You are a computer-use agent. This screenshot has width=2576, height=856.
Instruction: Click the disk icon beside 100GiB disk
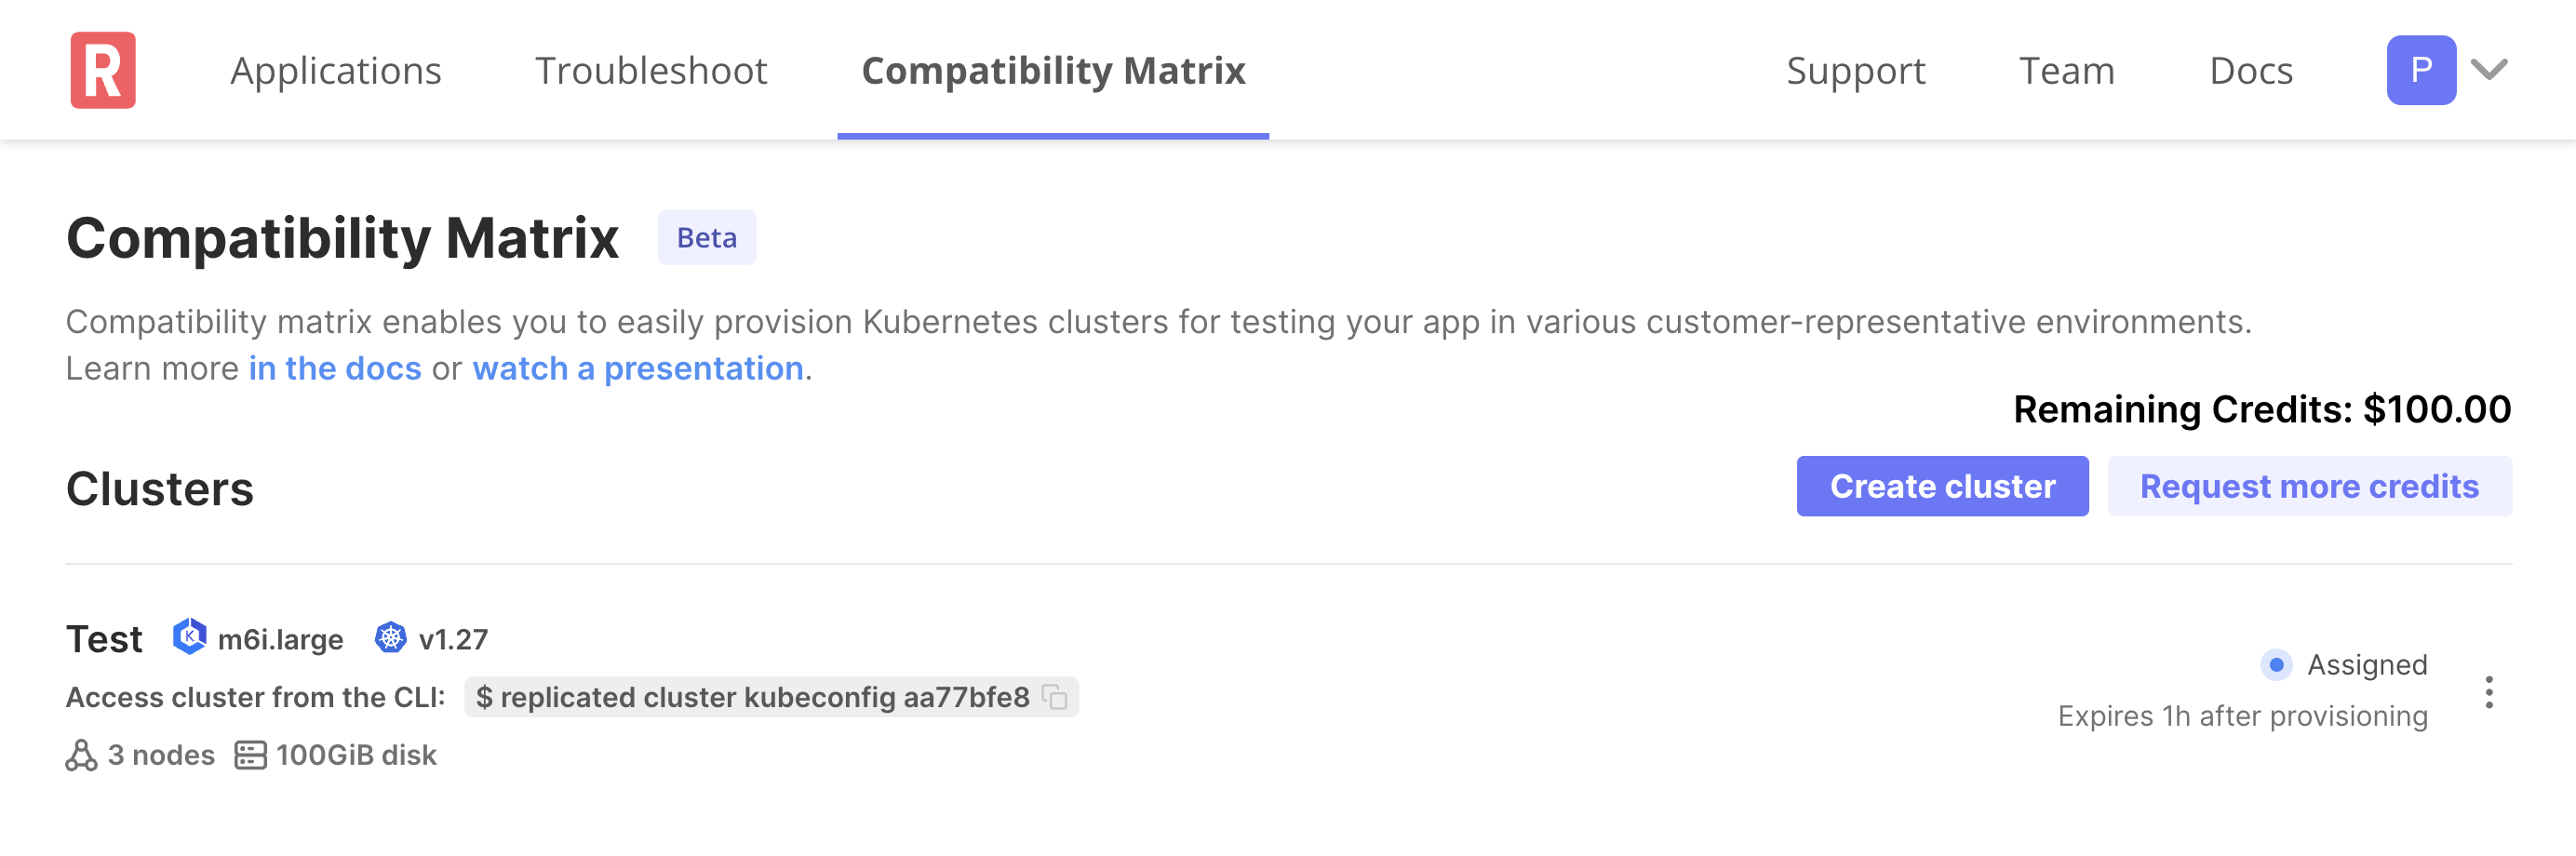(249, 755)
